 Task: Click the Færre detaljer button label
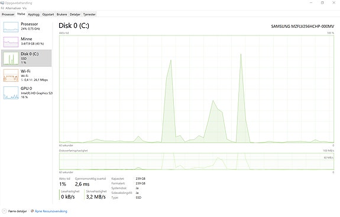pyautogui.click(x=18, y=211)
